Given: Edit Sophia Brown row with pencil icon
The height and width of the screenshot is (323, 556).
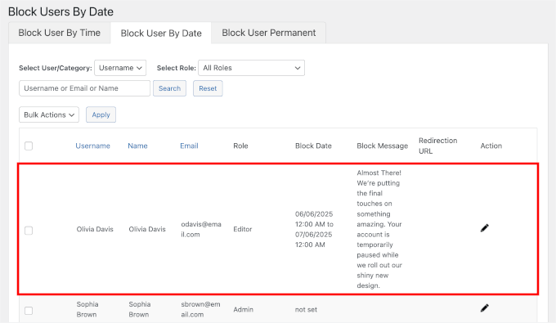Looking at the screenshot, I should click(484, 308).
